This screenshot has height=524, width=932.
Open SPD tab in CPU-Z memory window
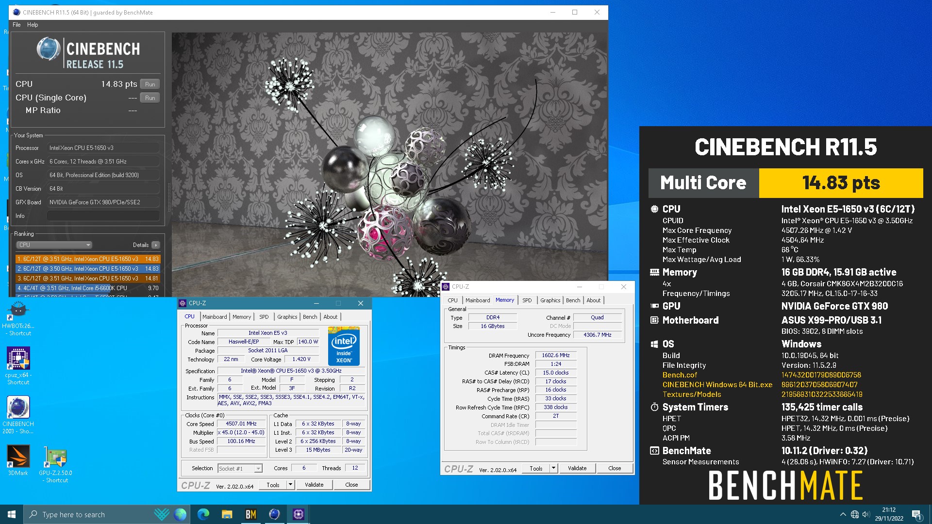click(527, 300)
